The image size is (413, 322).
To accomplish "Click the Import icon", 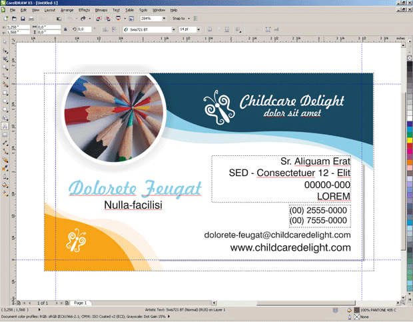I will click(99, 19).
